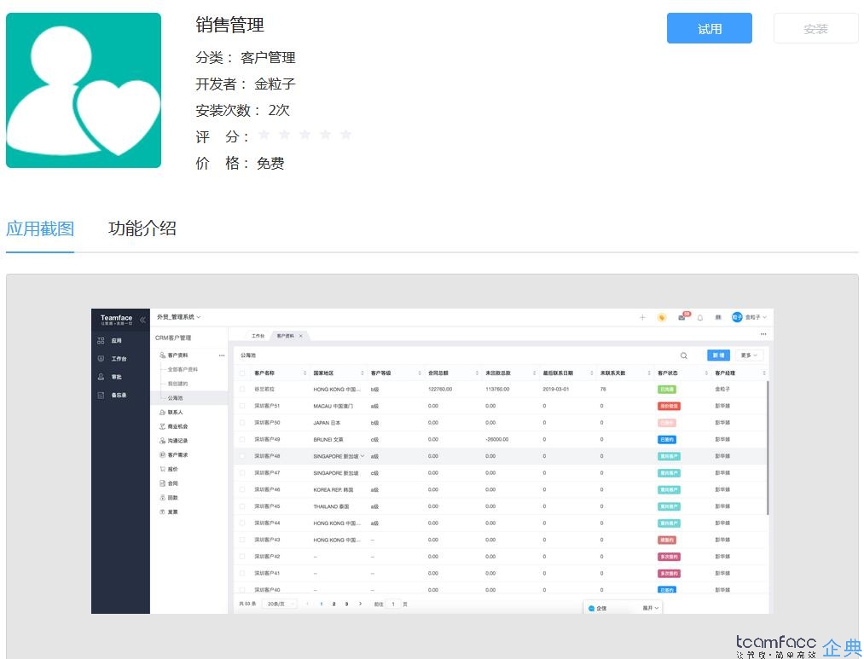Click the greyed-out 安装 button
Screen dimensions: 864x659
point(815,28)
